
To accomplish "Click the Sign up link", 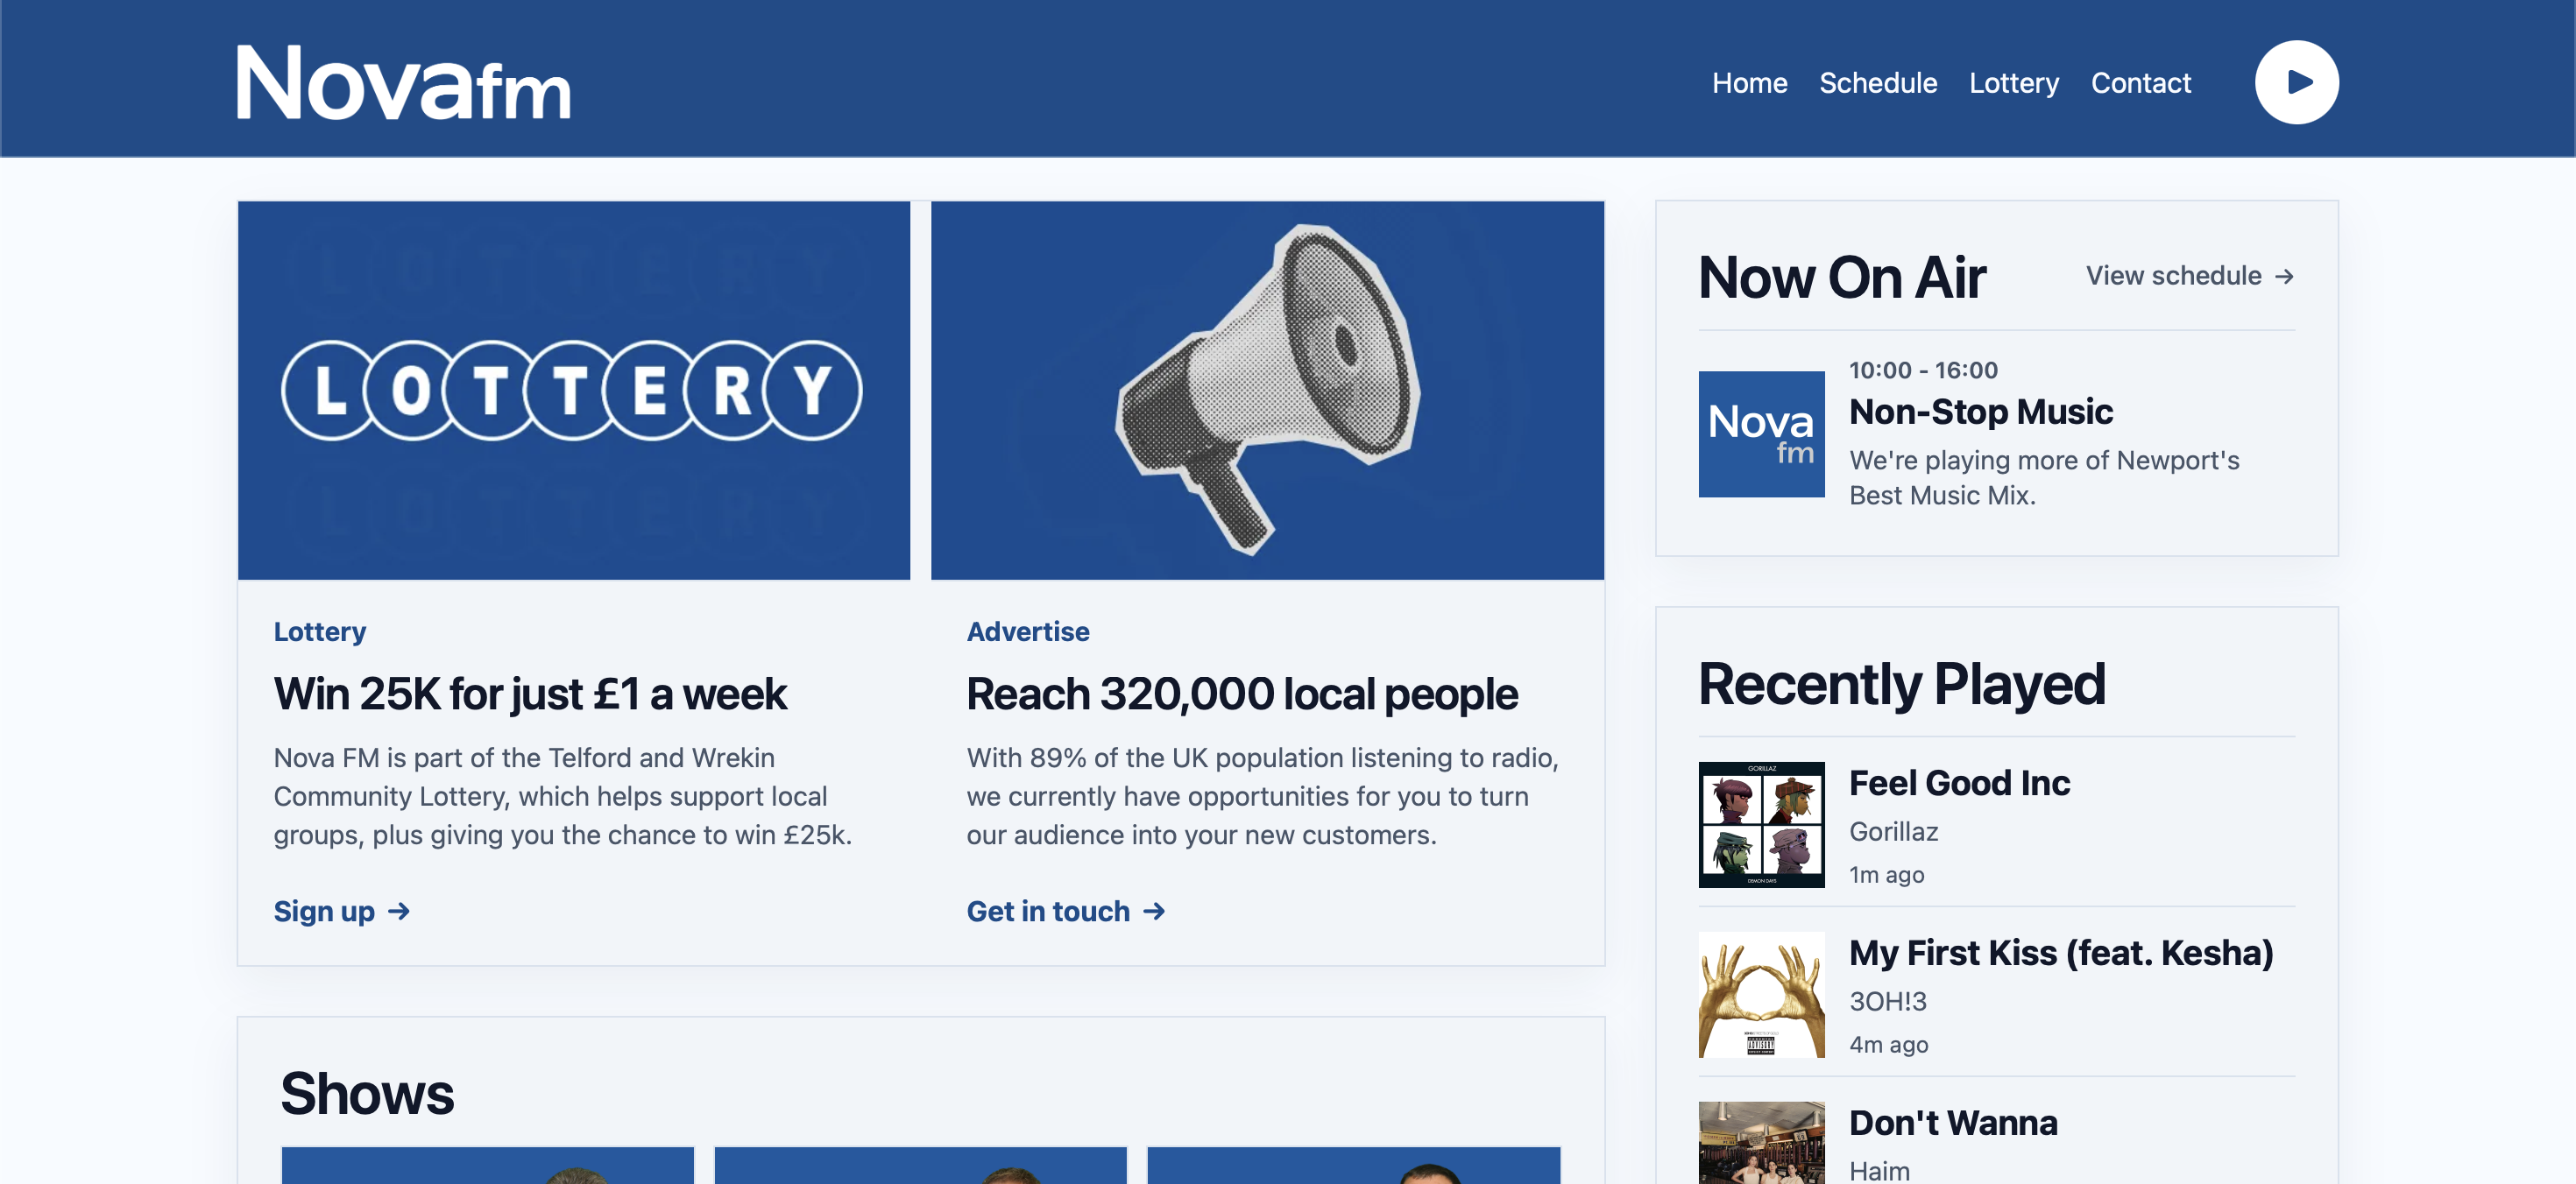I will [x=324, y=910].
